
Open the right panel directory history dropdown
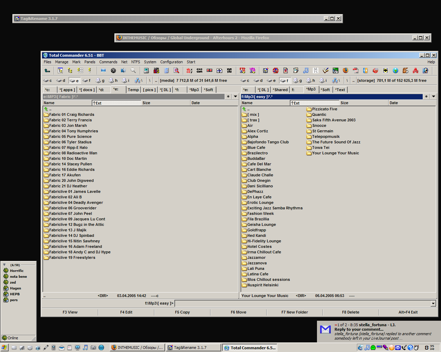pyautogui.click(x=433, y=97)
